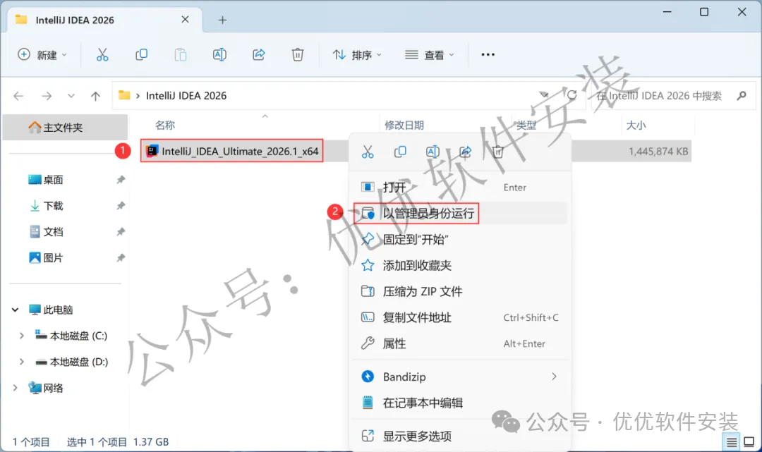Switch to details view in status bar
The width and height of the screenshot is (762, 452).
click(x=732, y=442)
